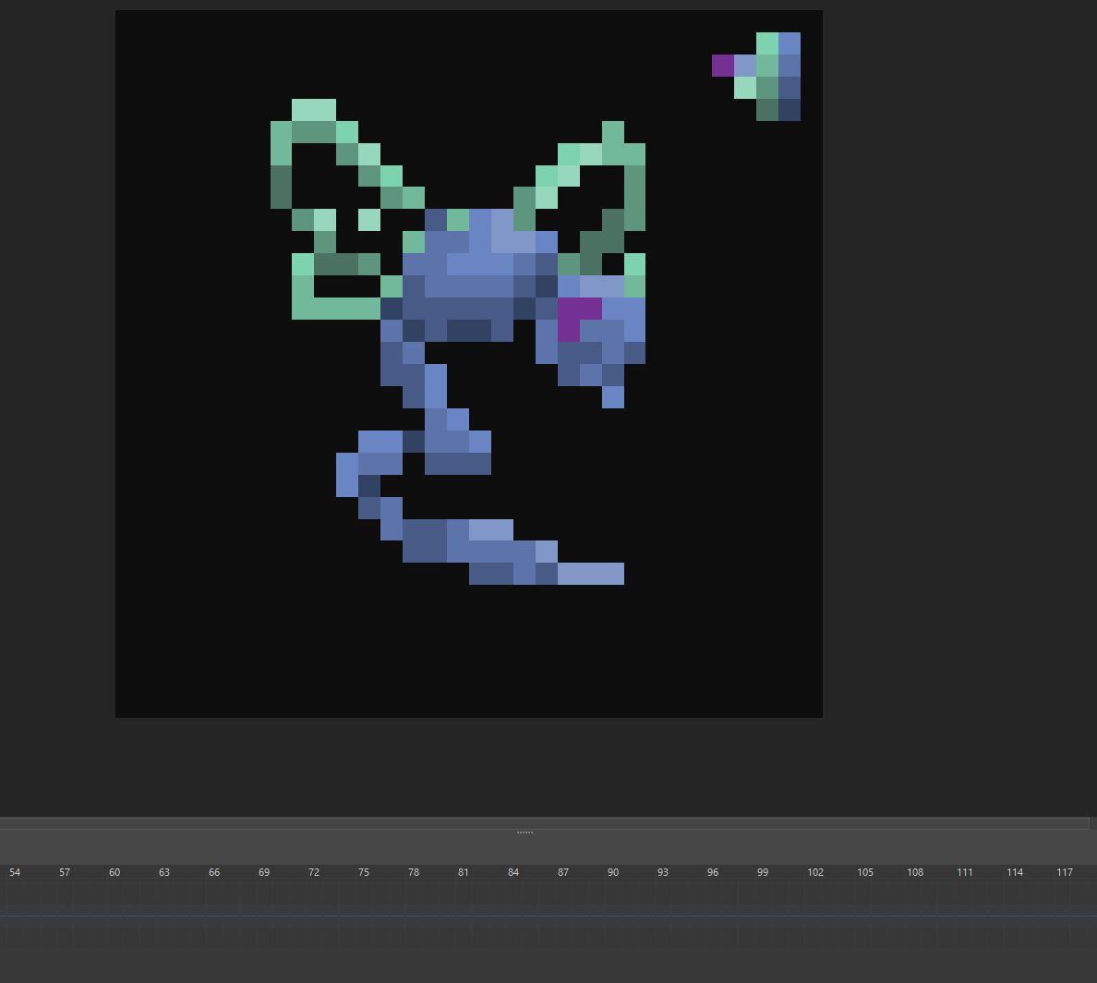This screenshot has width=1097, height=983.
Task: Jump to frame 87 on the timeline
Action: pos(563,872)
